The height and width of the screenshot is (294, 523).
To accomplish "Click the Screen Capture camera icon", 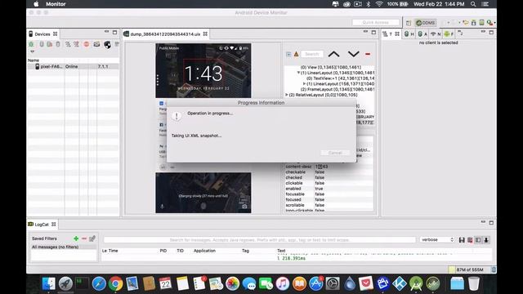I will [96, 44].
